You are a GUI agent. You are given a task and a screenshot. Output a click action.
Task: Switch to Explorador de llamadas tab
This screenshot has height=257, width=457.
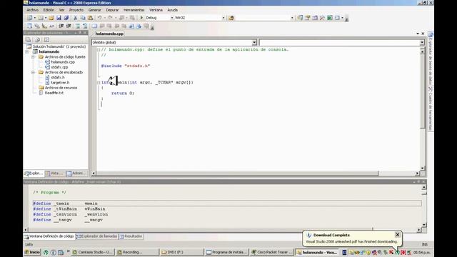point(97,236)
